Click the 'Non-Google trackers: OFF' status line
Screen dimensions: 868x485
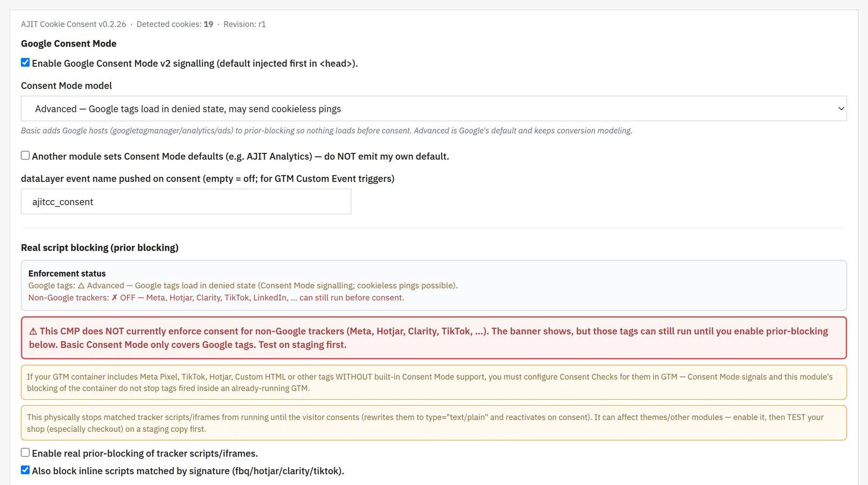pos(216,297)
